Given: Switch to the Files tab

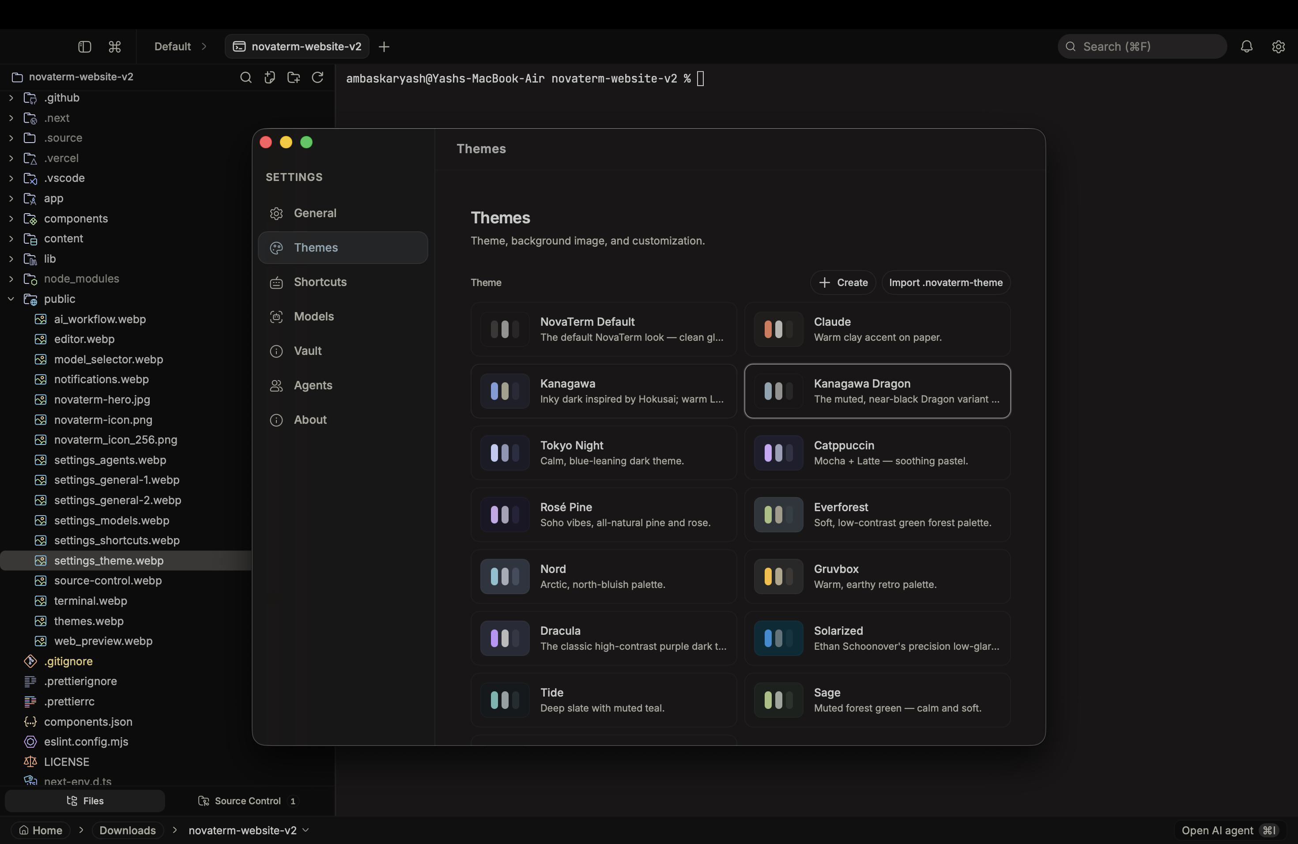Looking at the screenshot, I should point(84,800).
